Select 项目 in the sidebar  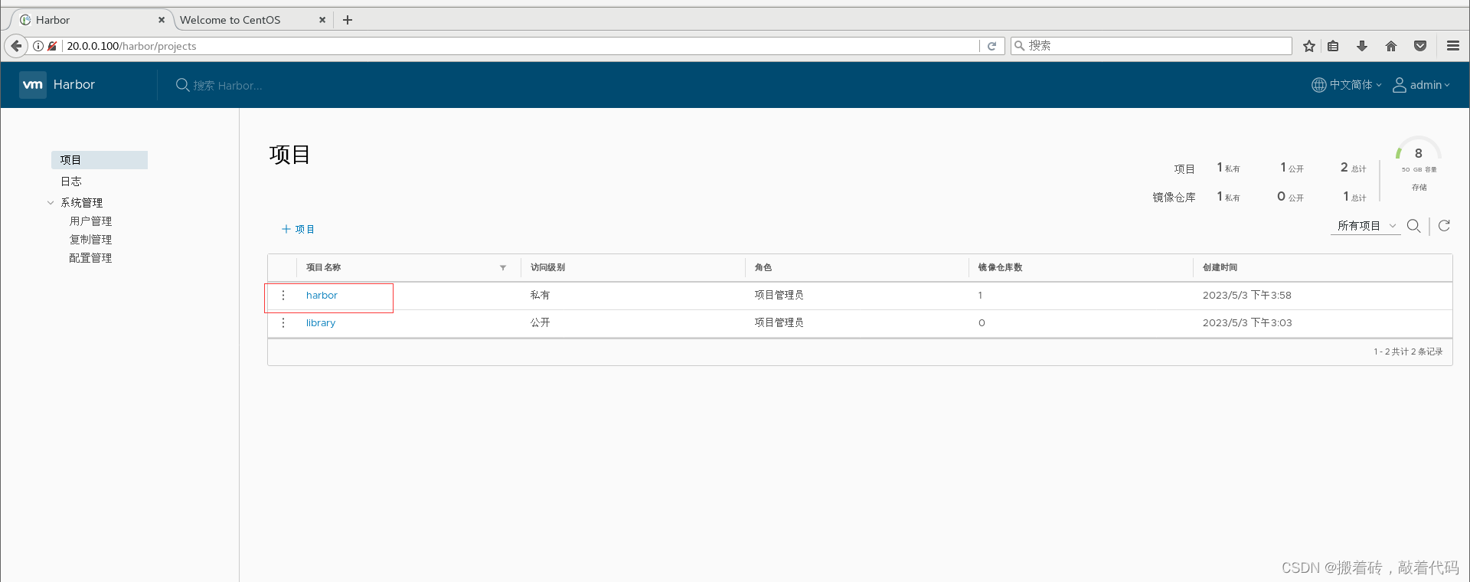pos(100,160)
